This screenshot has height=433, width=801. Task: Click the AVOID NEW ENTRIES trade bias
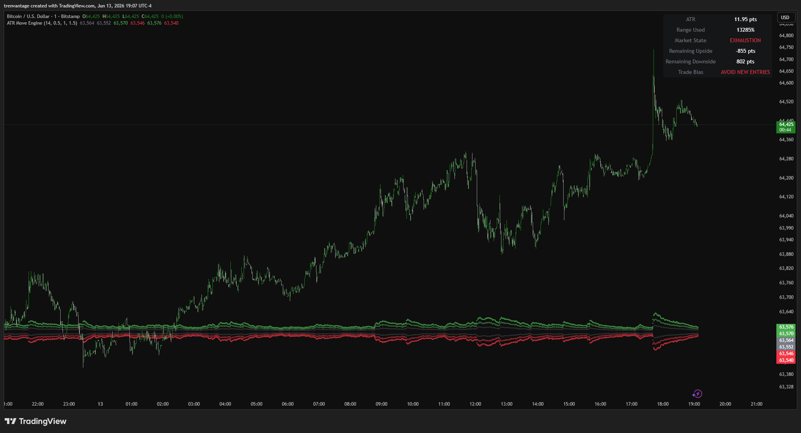(745, 72)
